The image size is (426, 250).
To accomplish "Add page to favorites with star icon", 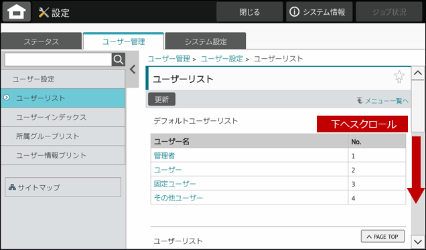I will [399, 77].
